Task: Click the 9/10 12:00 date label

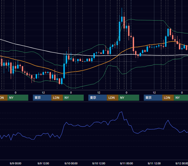Action: pos(99,163)
